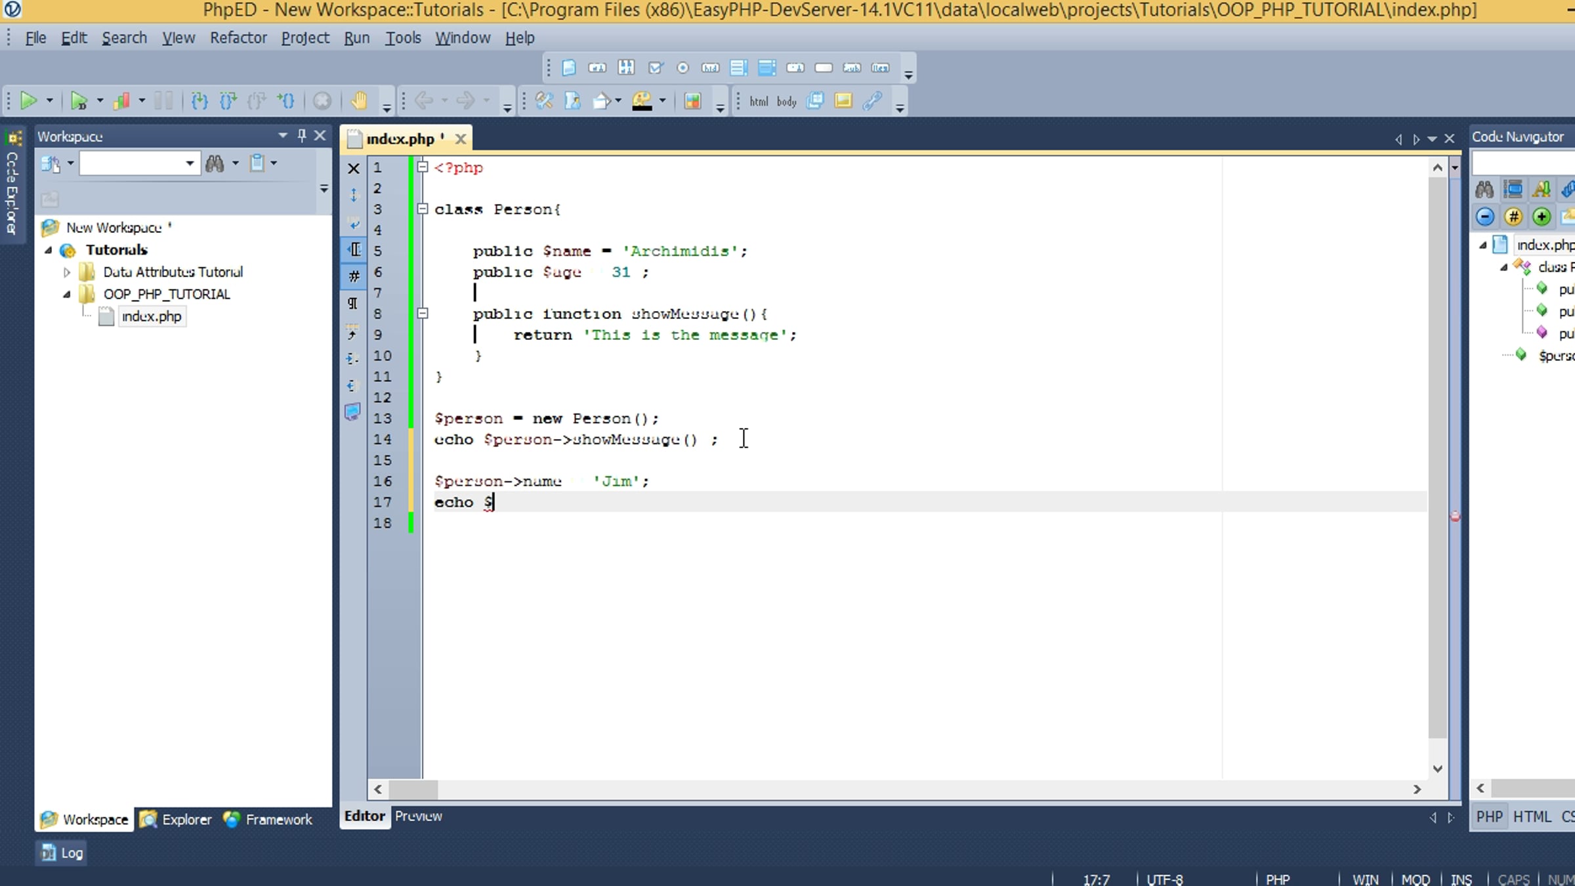Open the Log panel button
1575x886 pixels.
coord(62,853)
